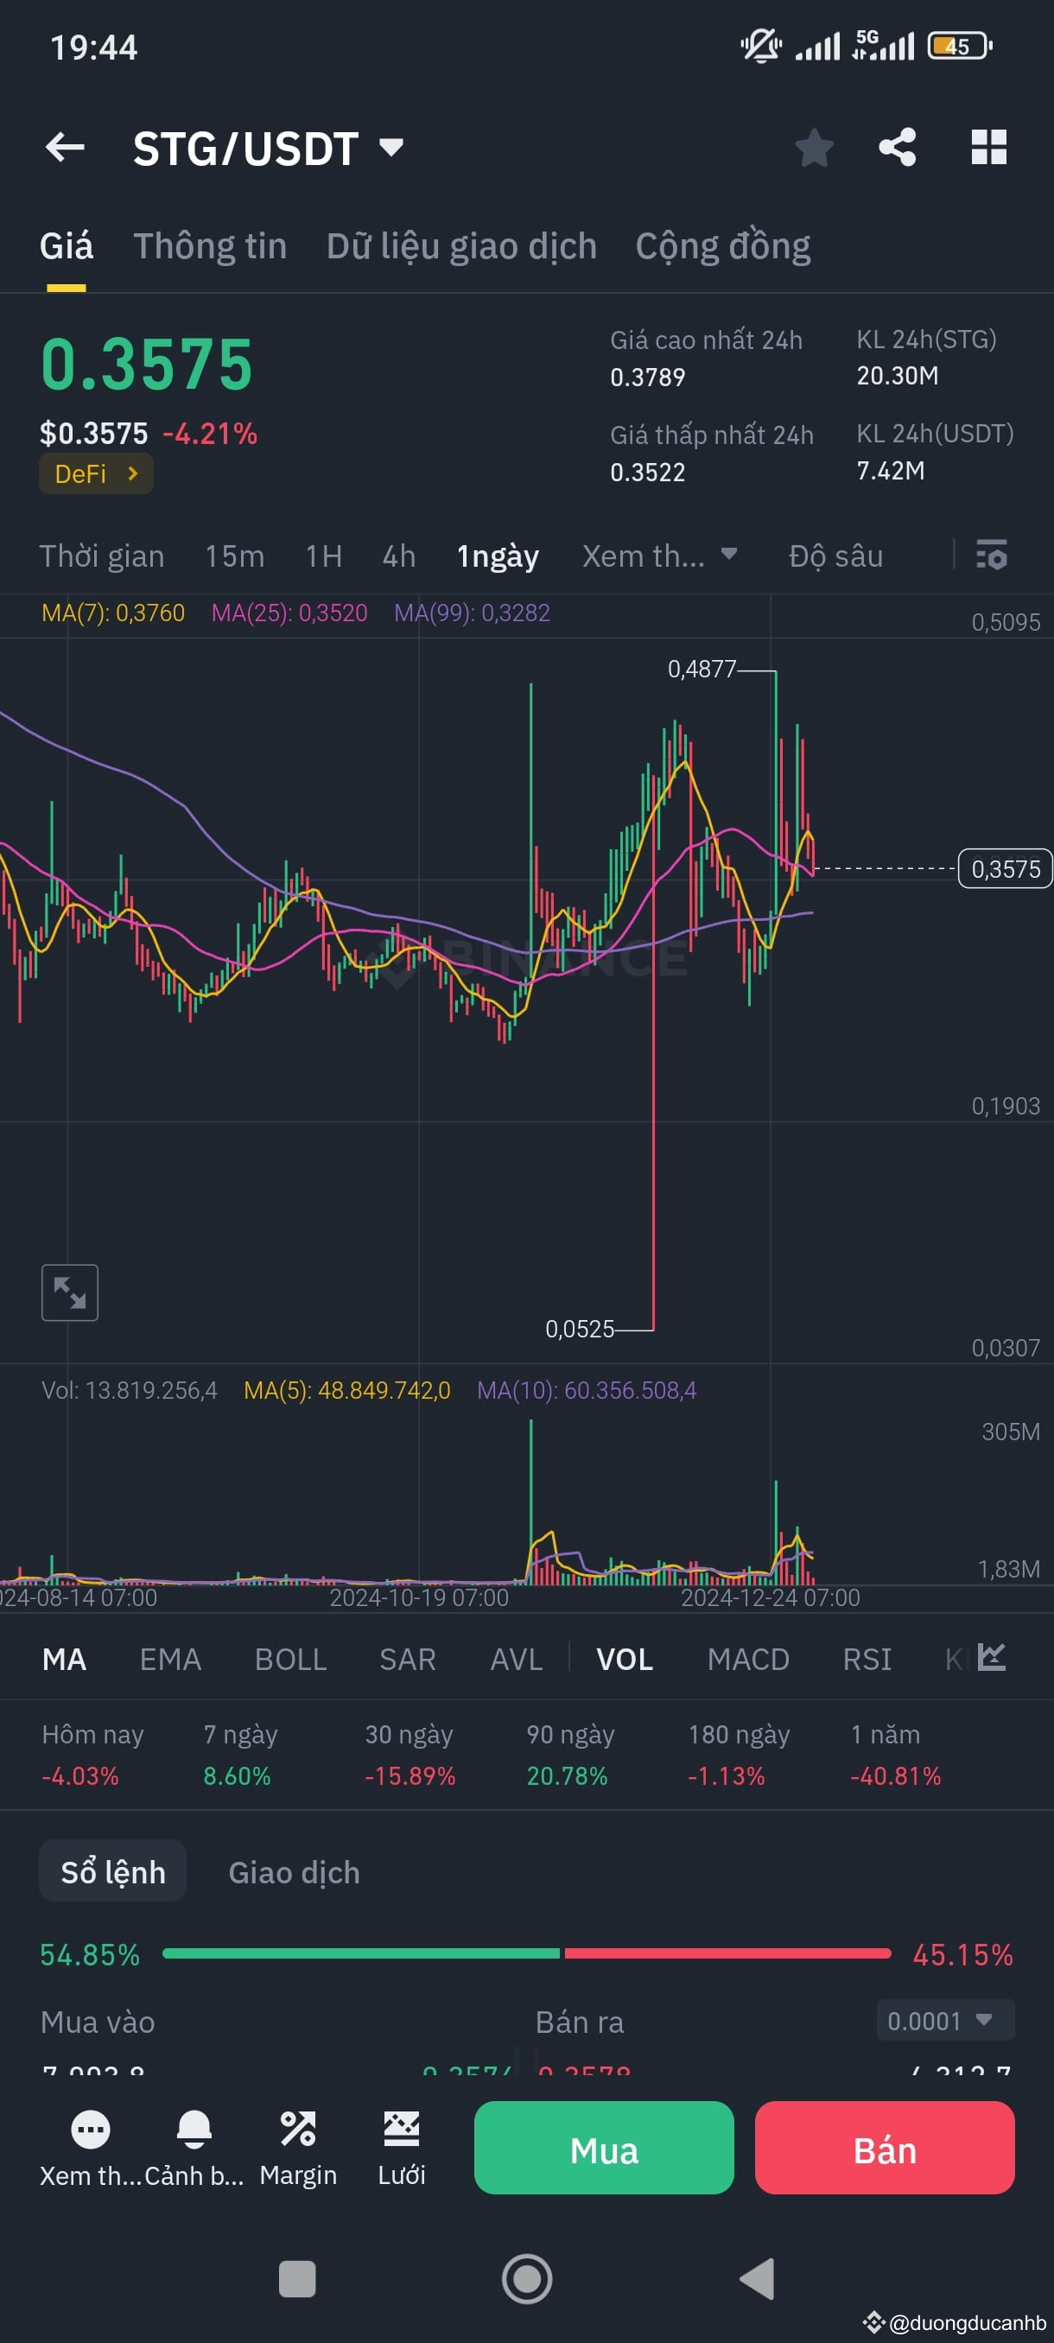Screen dimensions: 1054x2343
Task: Open the grid layout icon top right
Action: click(x=989, y=148)
